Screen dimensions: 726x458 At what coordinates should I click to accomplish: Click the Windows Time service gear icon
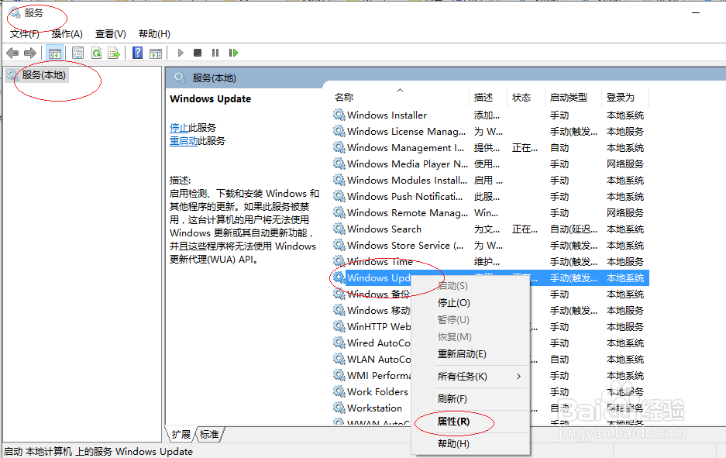pos(339,261)
